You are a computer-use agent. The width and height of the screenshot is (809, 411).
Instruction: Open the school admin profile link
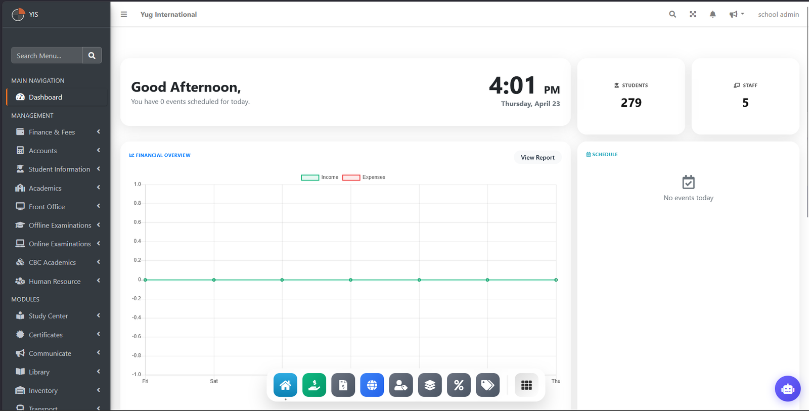[778, 14]
